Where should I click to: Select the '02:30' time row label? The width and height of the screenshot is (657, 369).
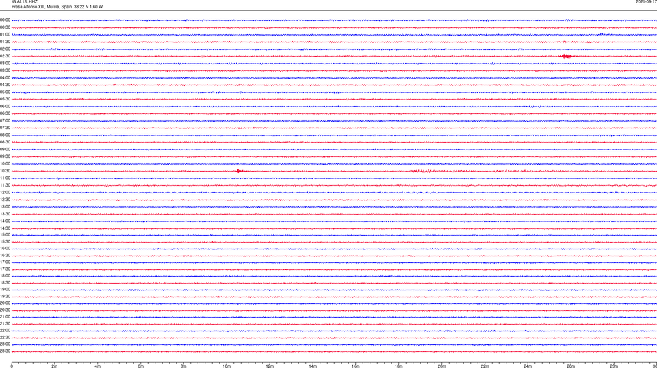tap(5, 56)
